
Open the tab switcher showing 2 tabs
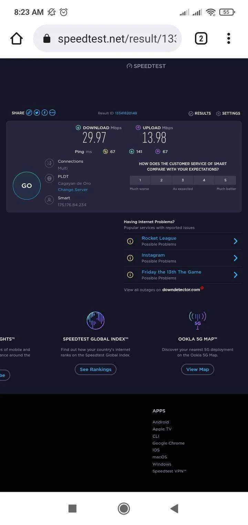coord(201,38)
